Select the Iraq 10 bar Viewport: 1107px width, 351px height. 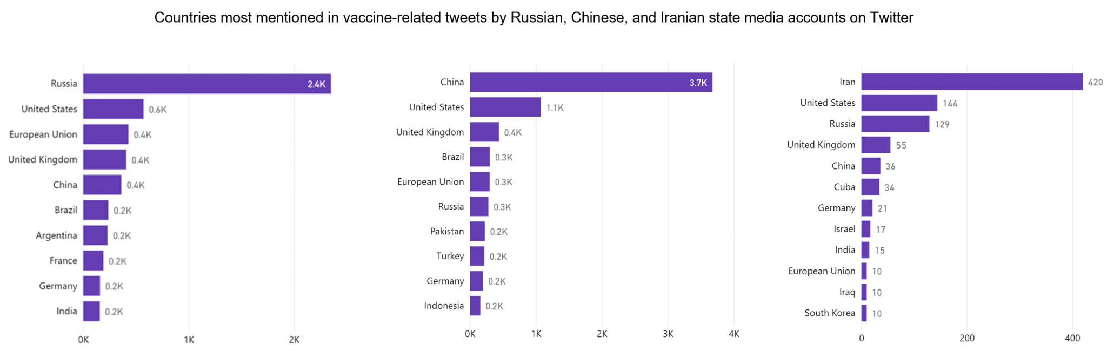[864, 292]
